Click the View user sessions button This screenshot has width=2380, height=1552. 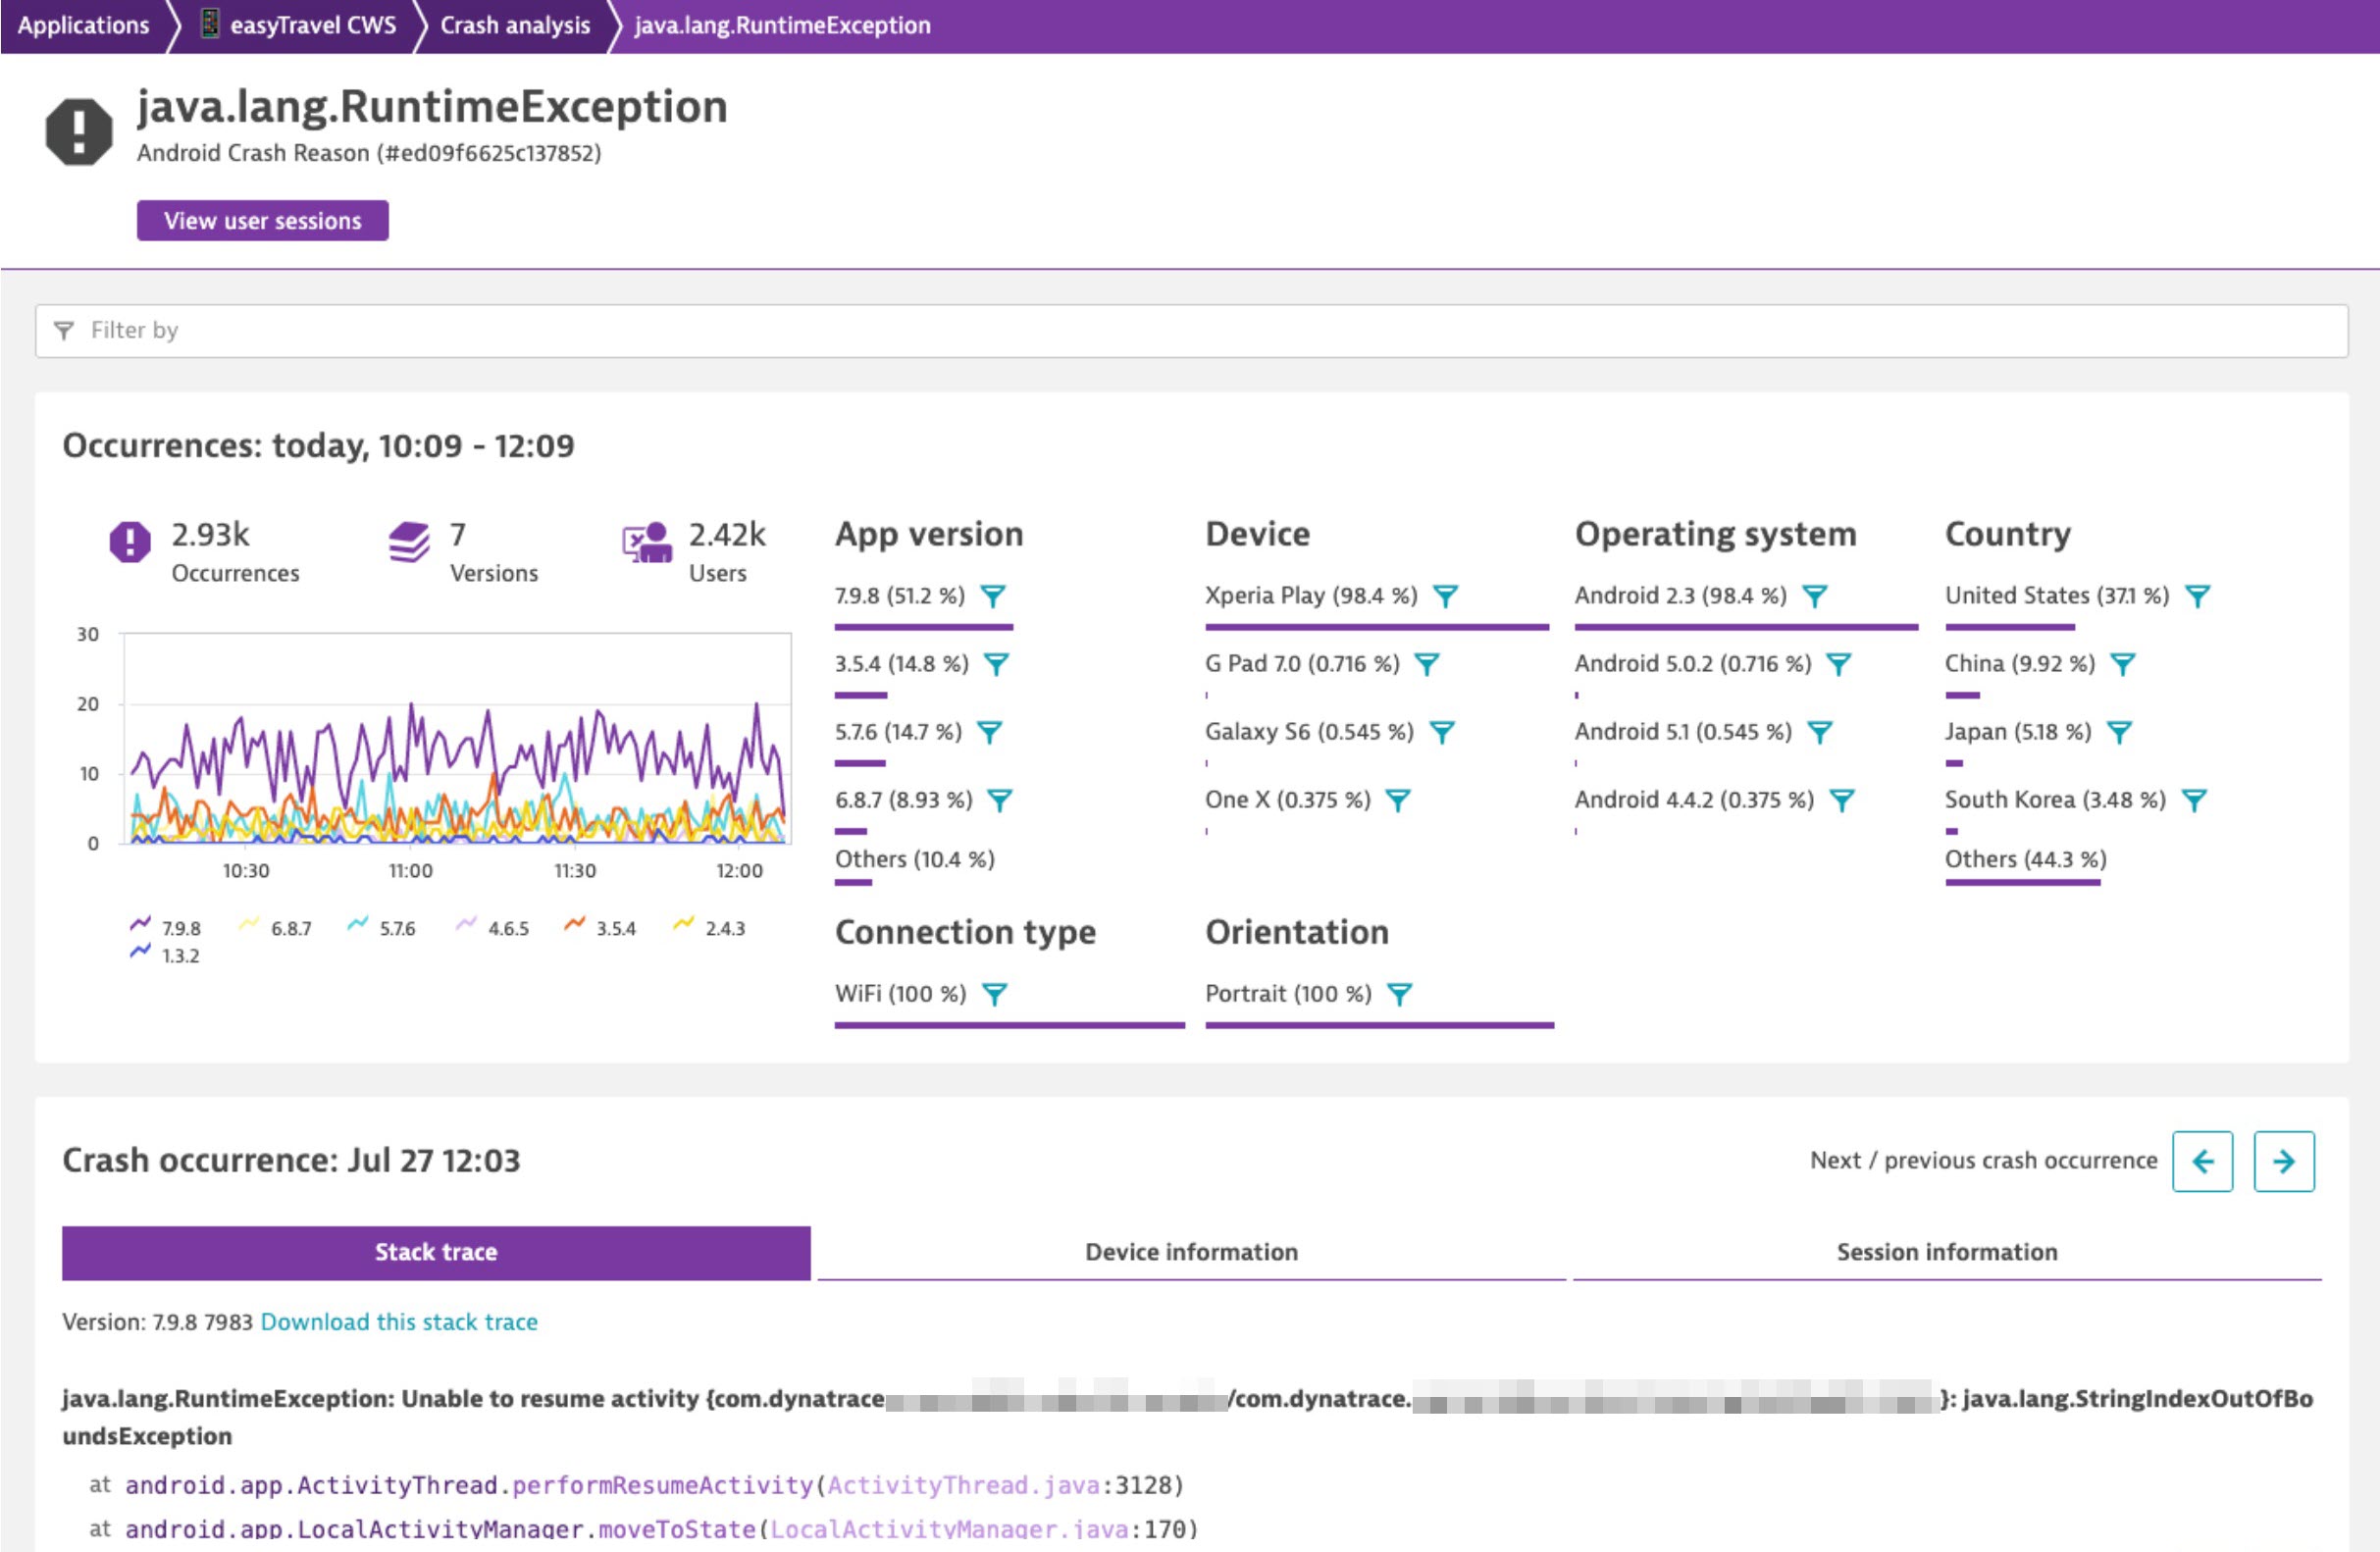tap(262, 220)
